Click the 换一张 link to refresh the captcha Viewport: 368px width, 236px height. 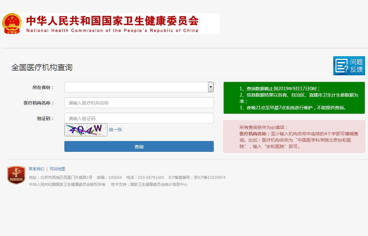pos(115,130)
